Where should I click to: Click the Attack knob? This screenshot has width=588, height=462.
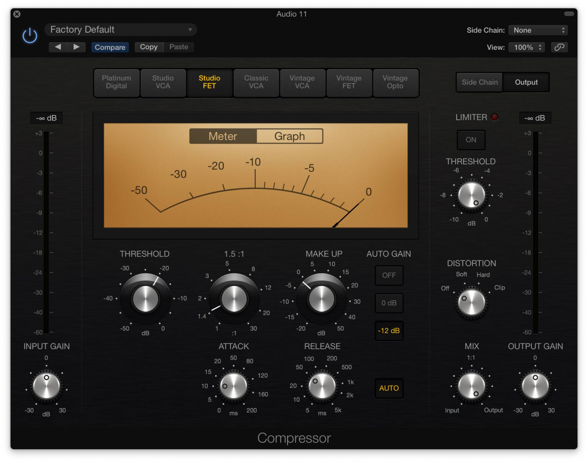click(234, 386)
